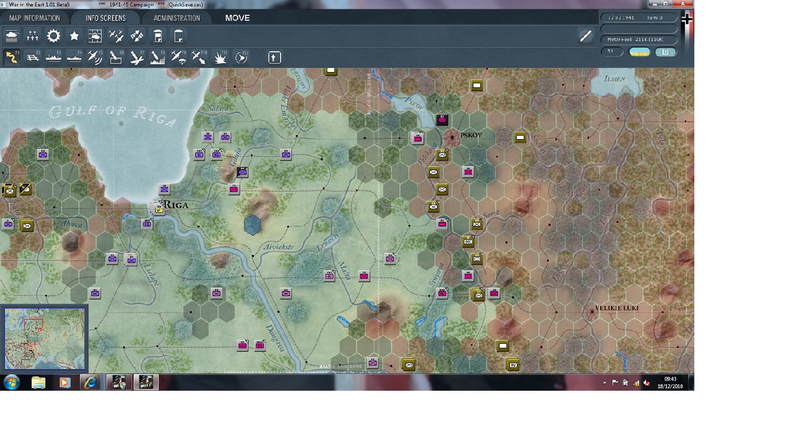This screenshot has height=444, width=789.
Task: Click the baton icon on toolbar
Action: tap(585, 36)
